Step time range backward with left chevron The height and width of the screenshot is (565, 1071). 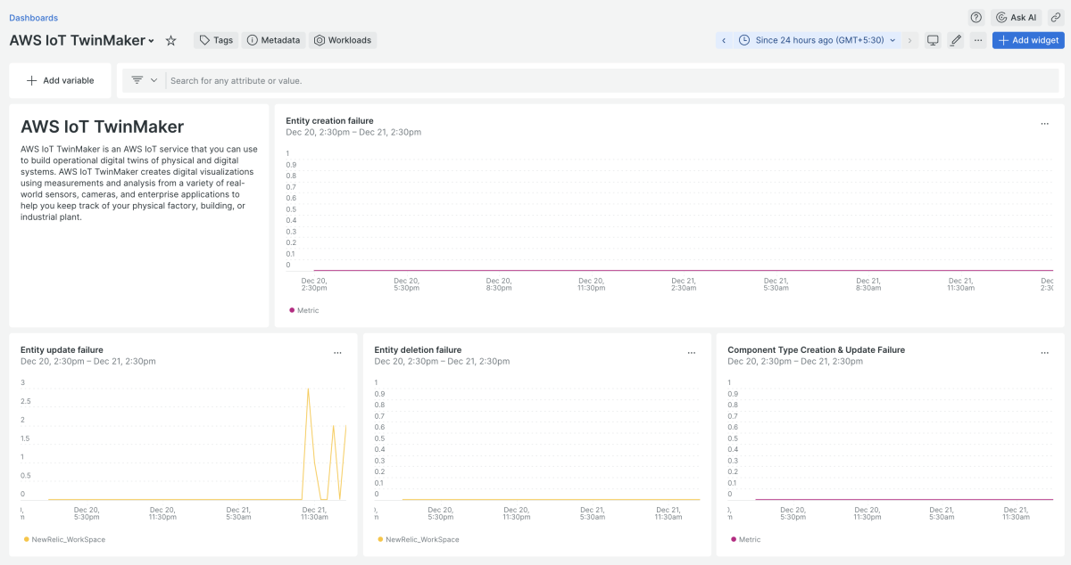tap(724, 40)
